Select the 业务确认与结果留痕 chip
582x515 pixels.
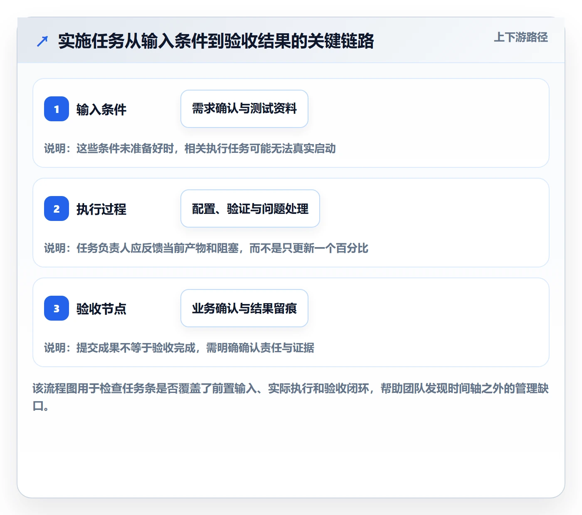244,308
